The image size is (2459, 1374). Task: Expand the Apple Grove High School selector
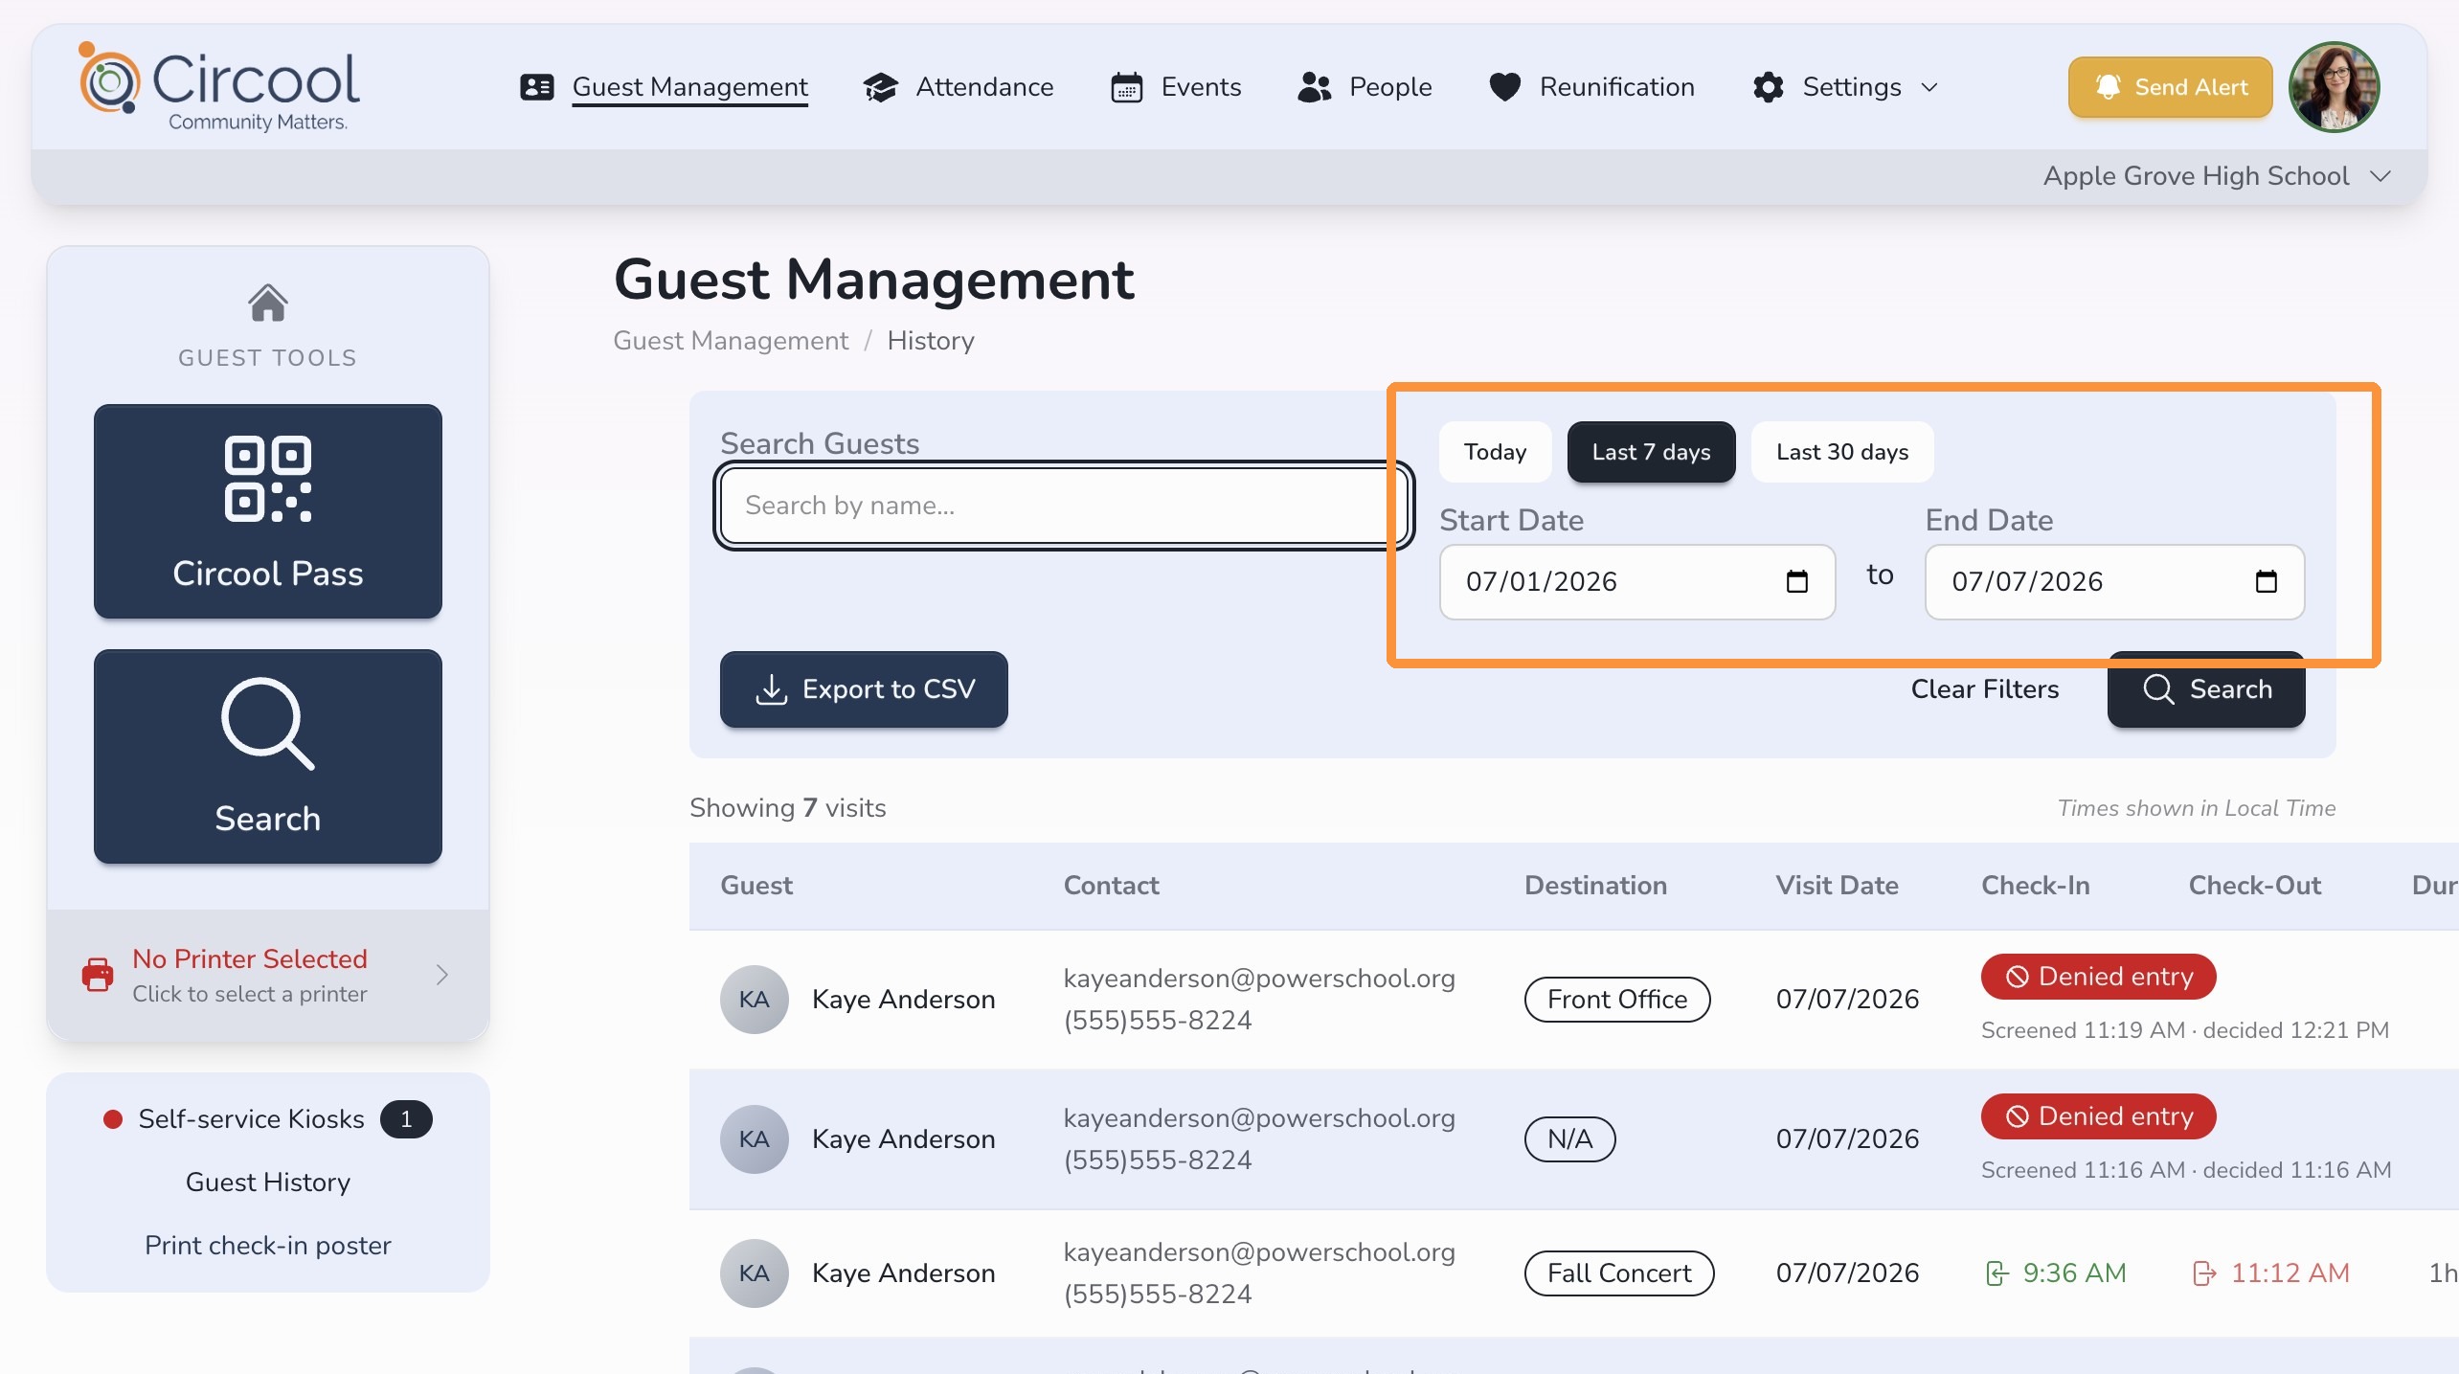click(x=2216, y=176)
